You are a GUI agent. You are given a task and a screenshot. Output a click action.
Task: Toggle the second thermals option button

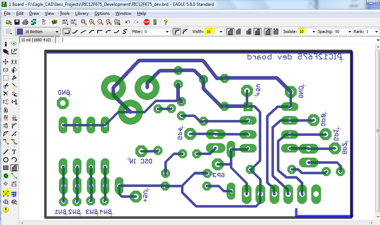[x=257, y=32]
